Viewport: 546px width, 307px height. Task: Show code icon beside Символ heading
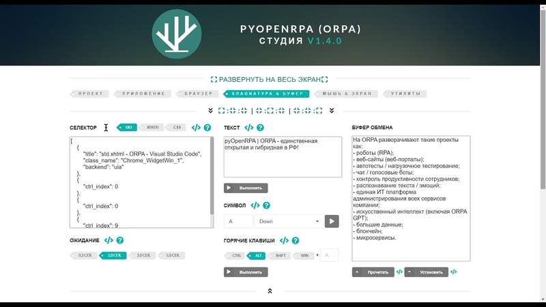tap(255, 205)
